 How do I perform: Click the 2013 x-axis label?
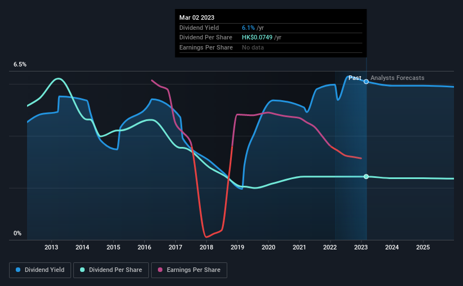point(51,247)
